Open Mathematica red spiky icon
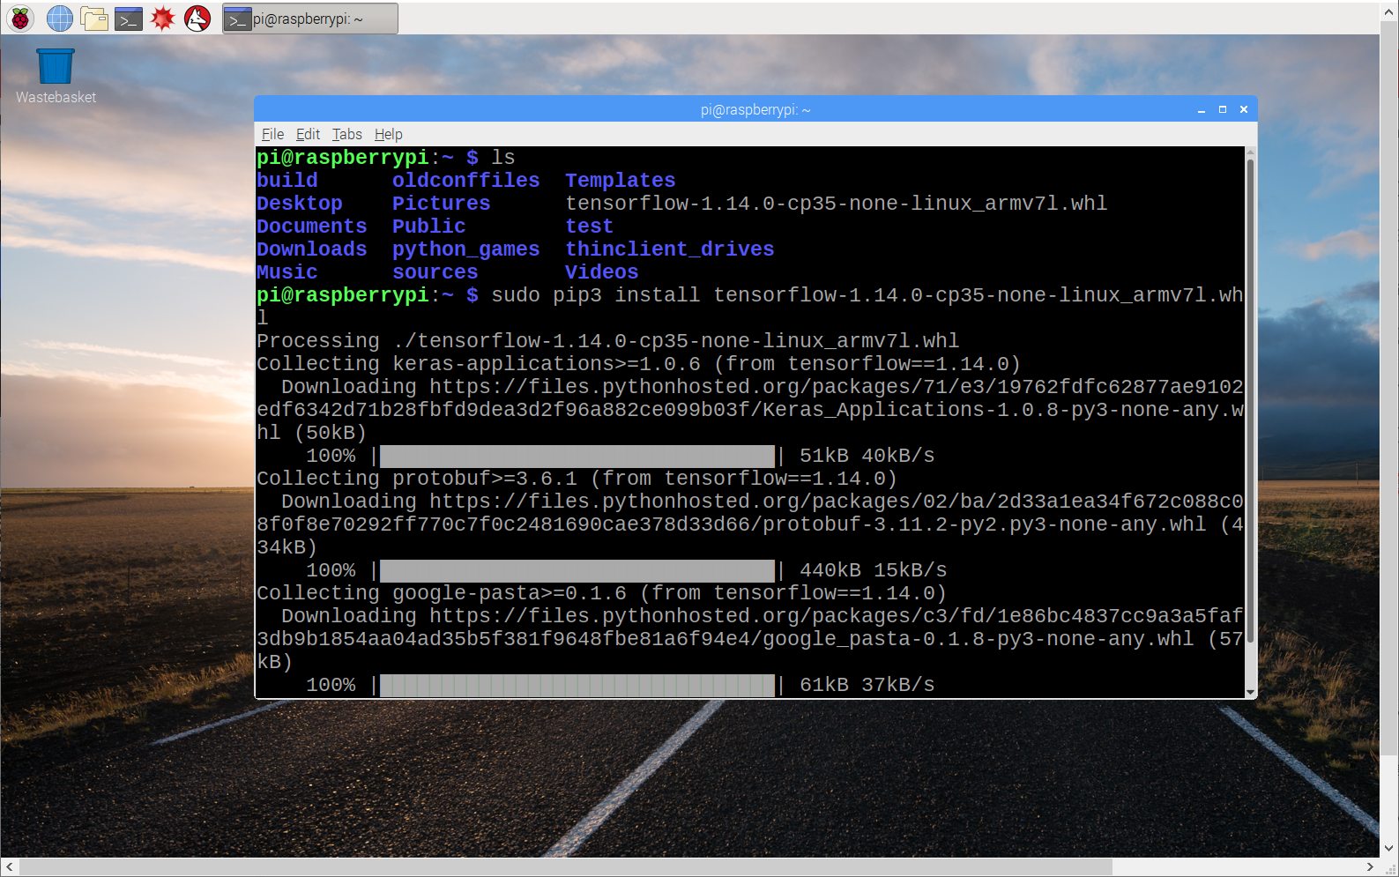This screenshot has height=877, width=1399. tap(163, 18)
